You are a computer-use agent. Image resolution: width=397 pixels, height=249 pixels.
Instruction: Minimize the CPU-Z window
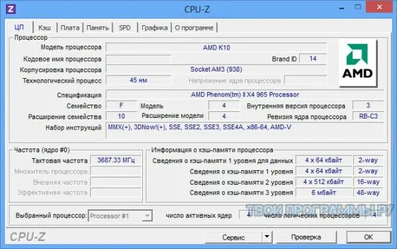(x=341, y=8)
